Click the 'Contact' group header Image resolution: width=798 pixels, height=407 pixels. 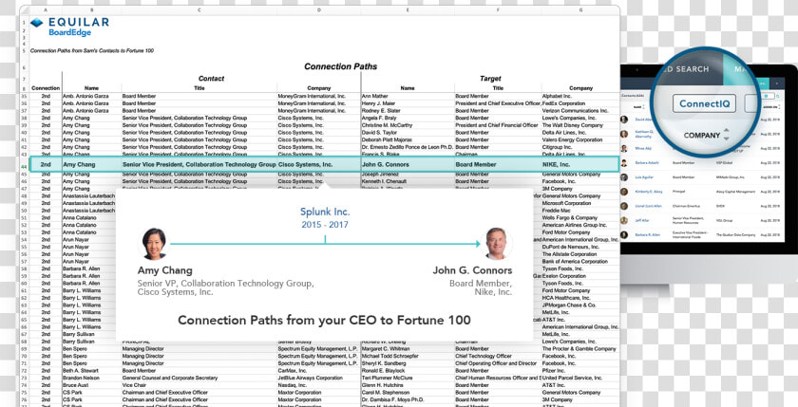[211, 78]
